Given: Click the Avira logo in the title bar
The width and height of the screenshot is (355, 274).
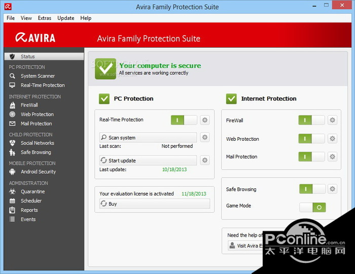Looking at the screenshot, I should (x=8, y=7).
